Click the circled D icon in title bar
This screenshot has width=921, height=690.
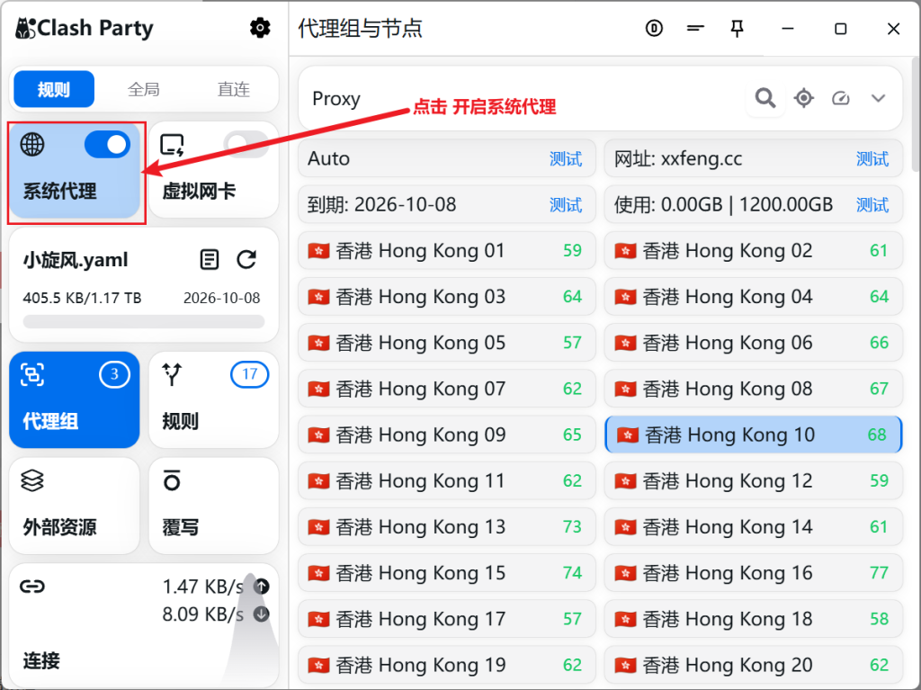(654, 29)
